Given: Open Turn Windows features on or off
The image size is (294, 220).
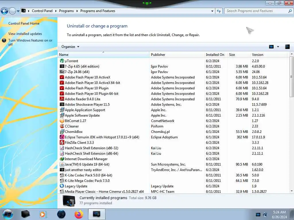Looking at the screenshot, I should click(x=30, y=42).
